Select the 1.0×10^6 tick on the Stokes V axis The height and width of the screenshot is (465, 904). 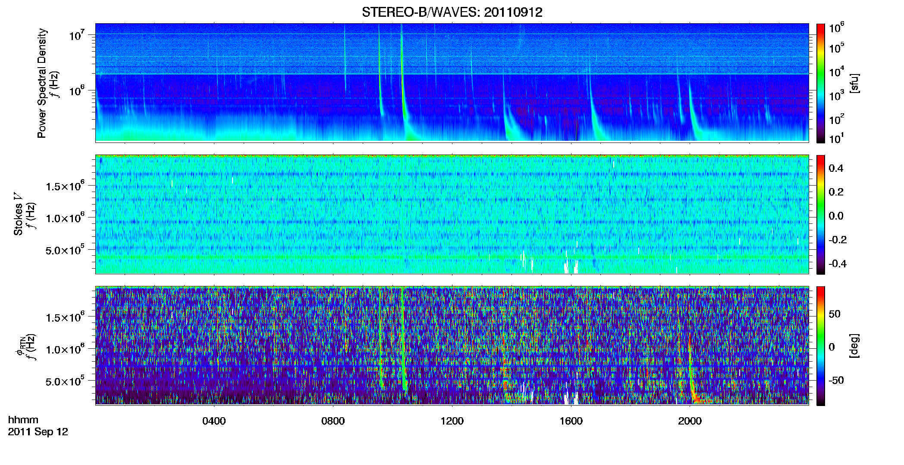click(x=65, y=218)
